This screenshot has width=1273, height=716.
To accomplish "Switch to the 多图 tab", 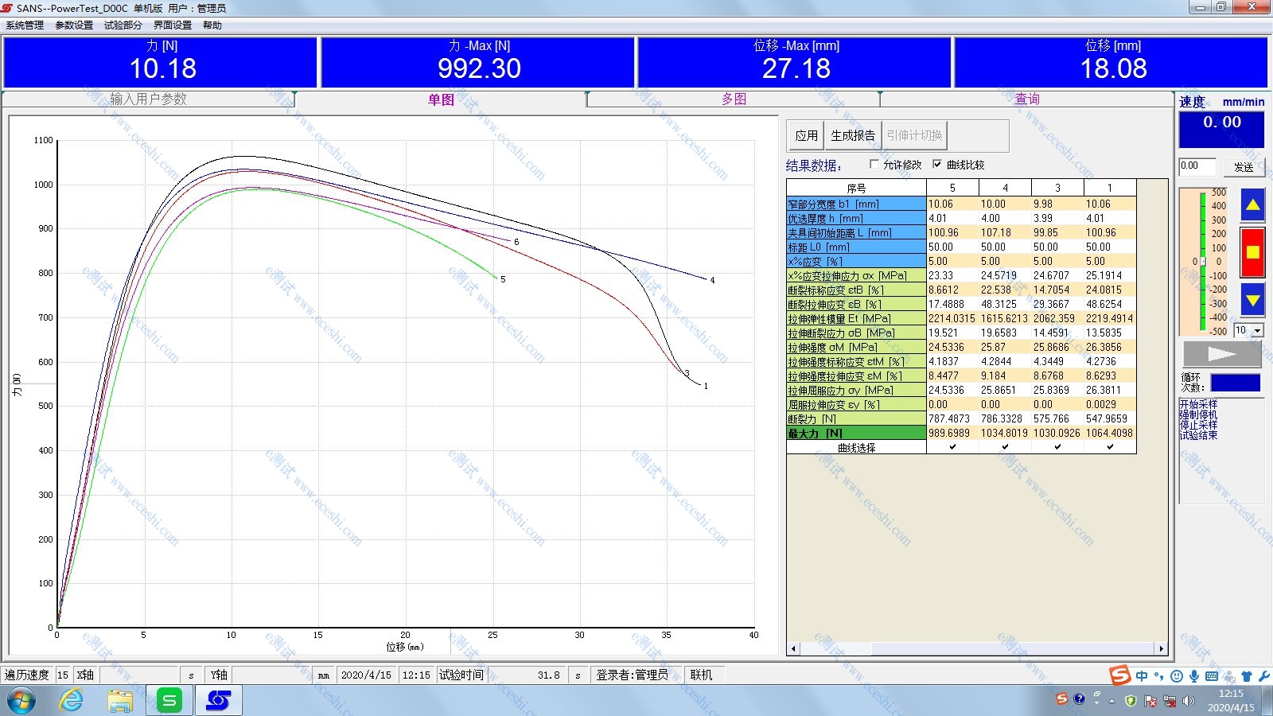I will click(x=734, y=99).
